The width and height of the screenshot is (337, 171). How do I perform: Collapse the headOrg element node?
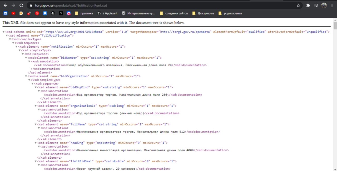click(36, 143)
